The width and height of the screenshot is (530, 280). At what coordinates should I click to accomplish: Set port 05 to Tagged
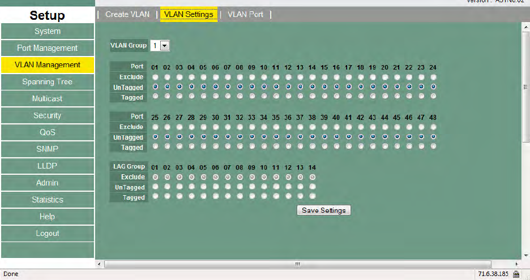pyautogui.click(x=203, y=97)
